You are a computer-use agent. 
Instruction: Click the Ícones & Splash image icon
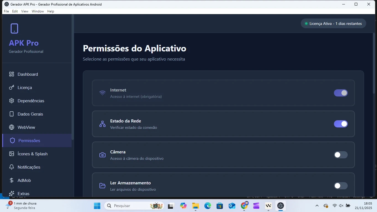tap(12, 154)
